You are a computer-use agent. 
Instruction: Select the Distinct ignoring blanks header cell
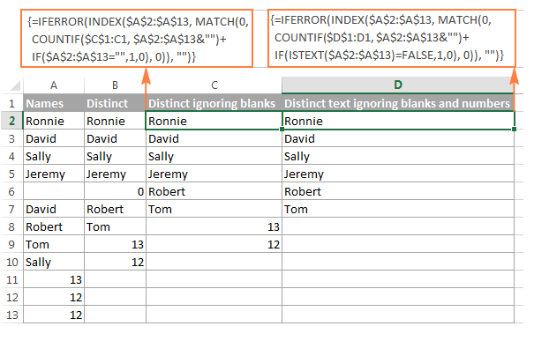(214, 103)
